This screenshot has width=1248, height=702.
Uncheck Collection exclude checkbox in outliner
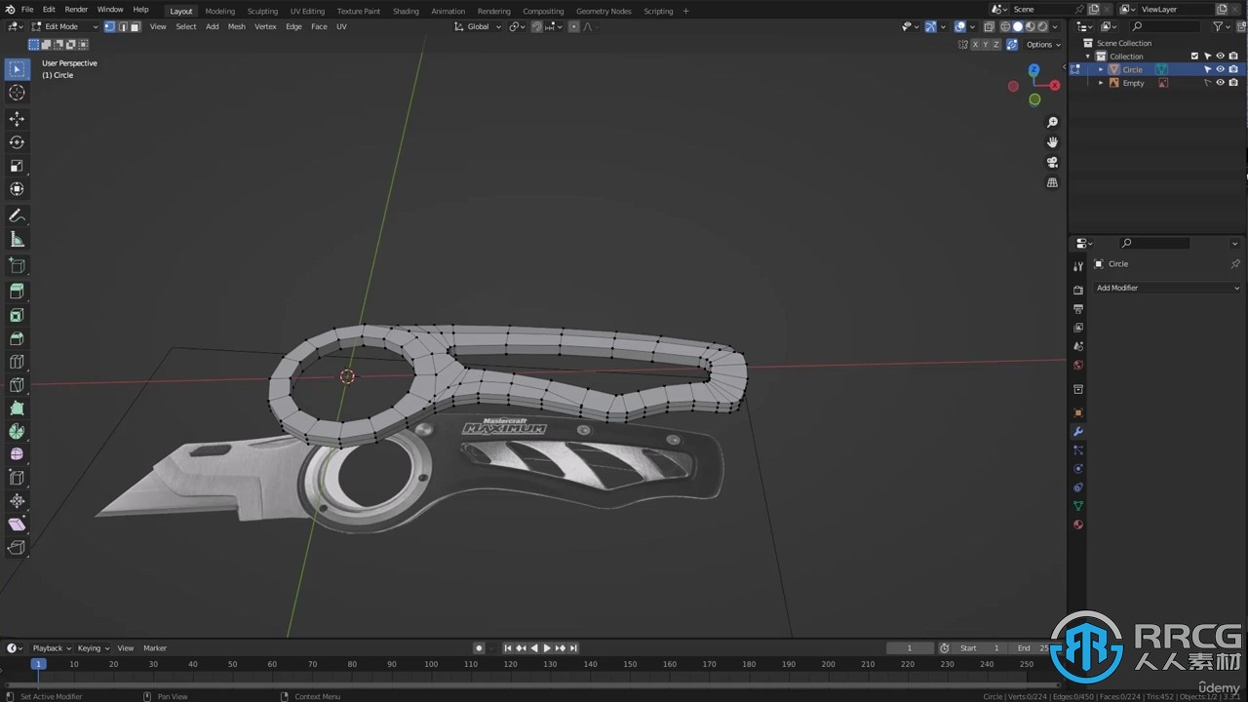click(1194, 57)
